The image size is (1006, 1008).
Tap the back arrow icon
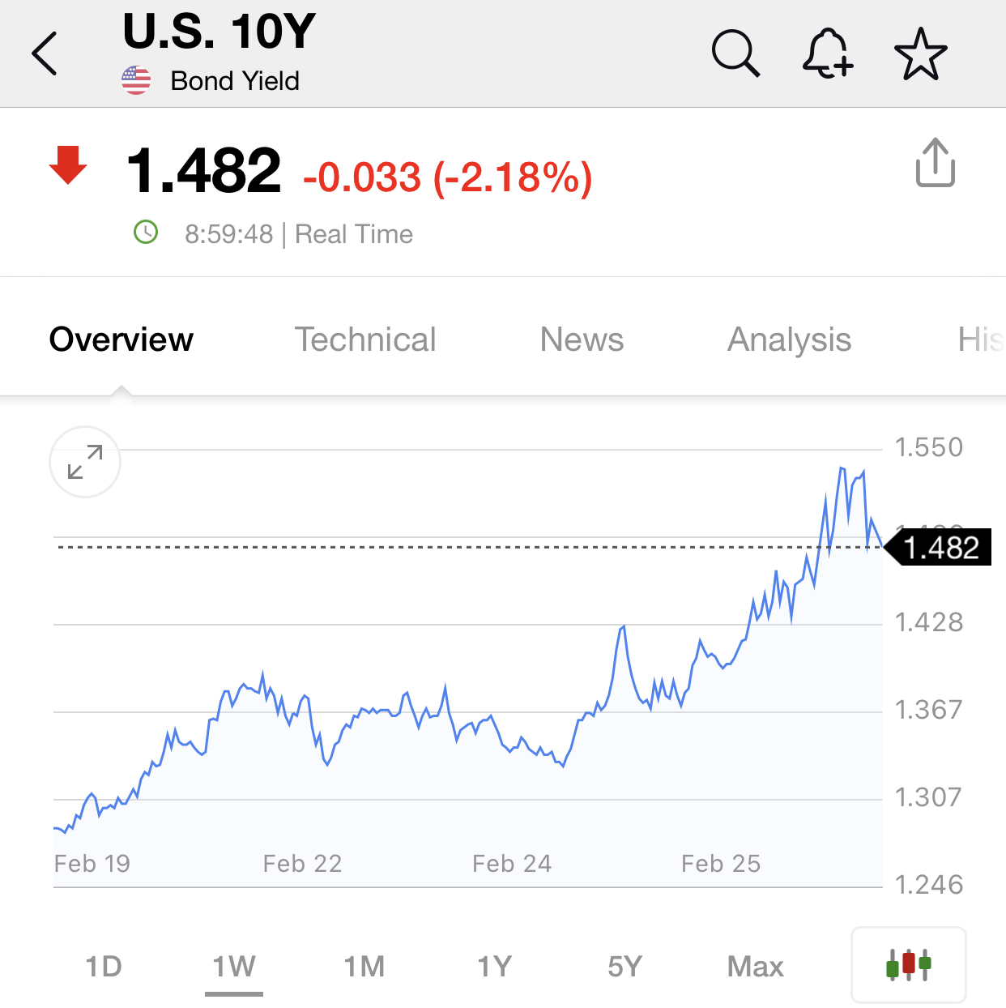[x=45, y=53]
